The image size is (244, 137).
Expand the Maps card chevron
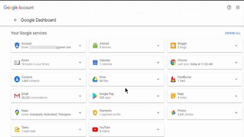[80, 113]
